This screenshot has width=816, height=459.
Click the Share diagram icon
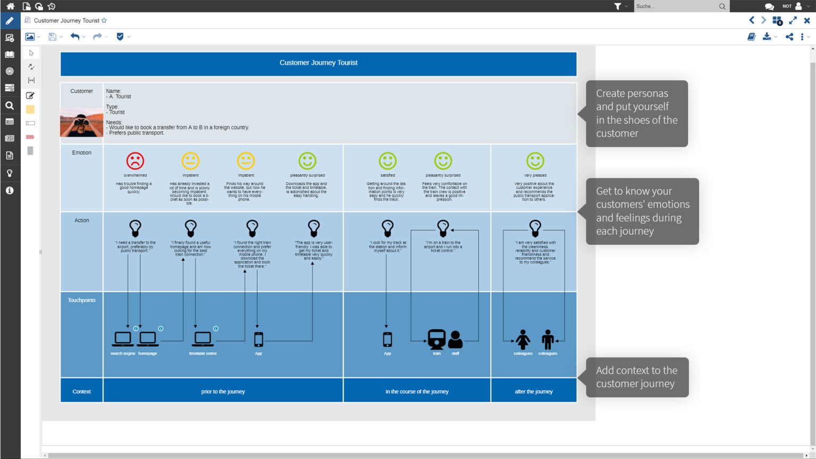[x=788, y=36]
